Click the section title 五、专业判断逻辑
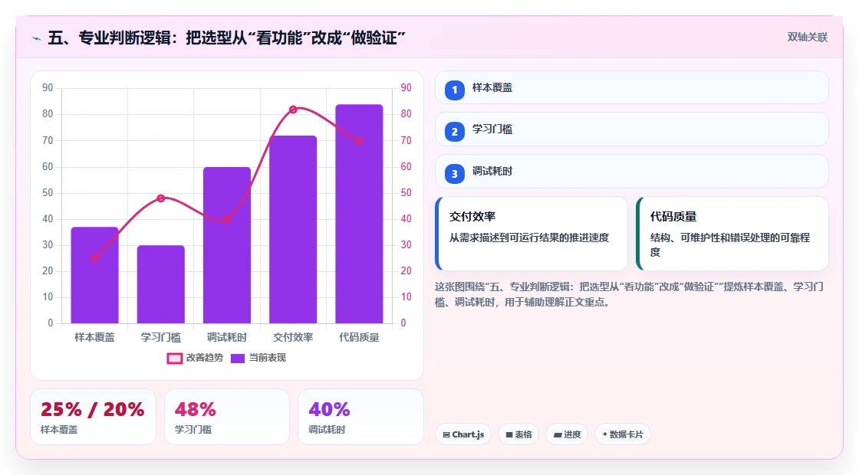The width and height of the screenshot is (859, 475). (226, 38)
